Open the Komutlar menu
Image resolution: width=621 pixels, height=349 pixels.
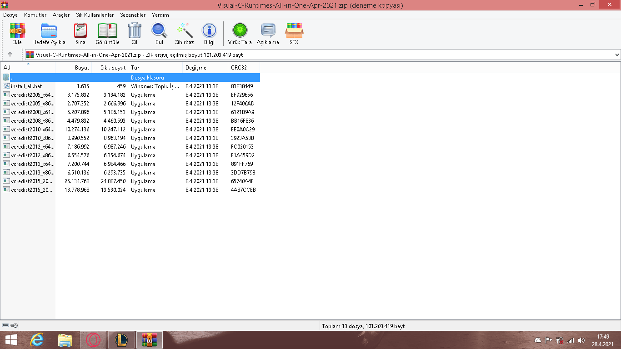coord(35,15)
